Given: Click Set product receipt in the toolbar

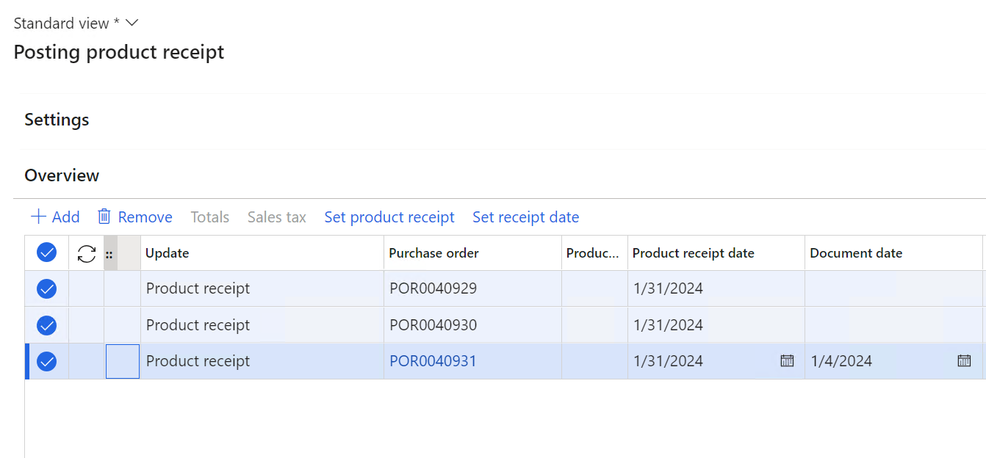Looking at the screenshot, I should [389, 217].
